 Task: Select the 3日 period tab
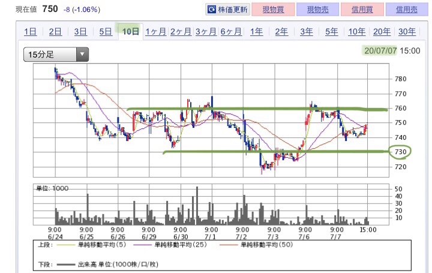click(x=80, y=32)
